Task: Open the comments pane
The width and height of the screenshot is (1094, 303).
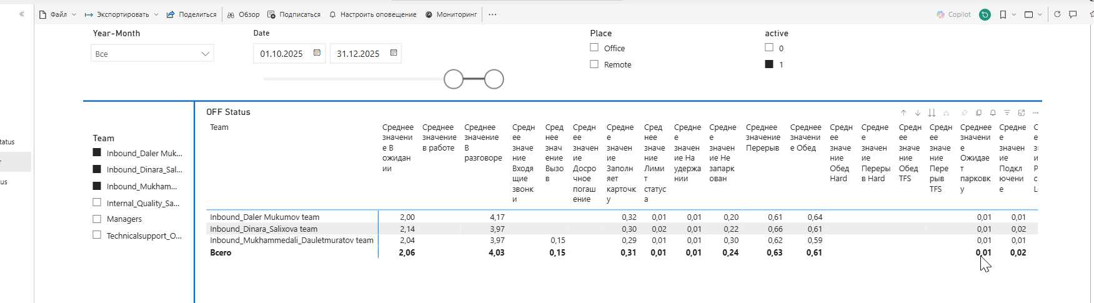Action: point(1073,14)
